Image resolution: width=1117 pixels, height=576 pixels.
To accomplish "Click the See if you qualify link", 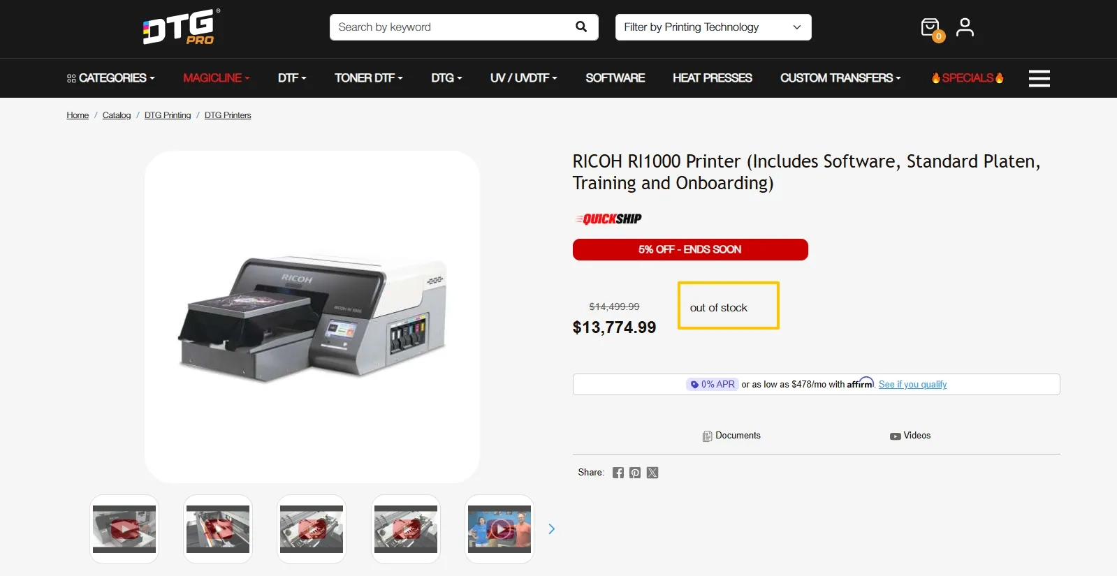I will [x=912, y=385].
